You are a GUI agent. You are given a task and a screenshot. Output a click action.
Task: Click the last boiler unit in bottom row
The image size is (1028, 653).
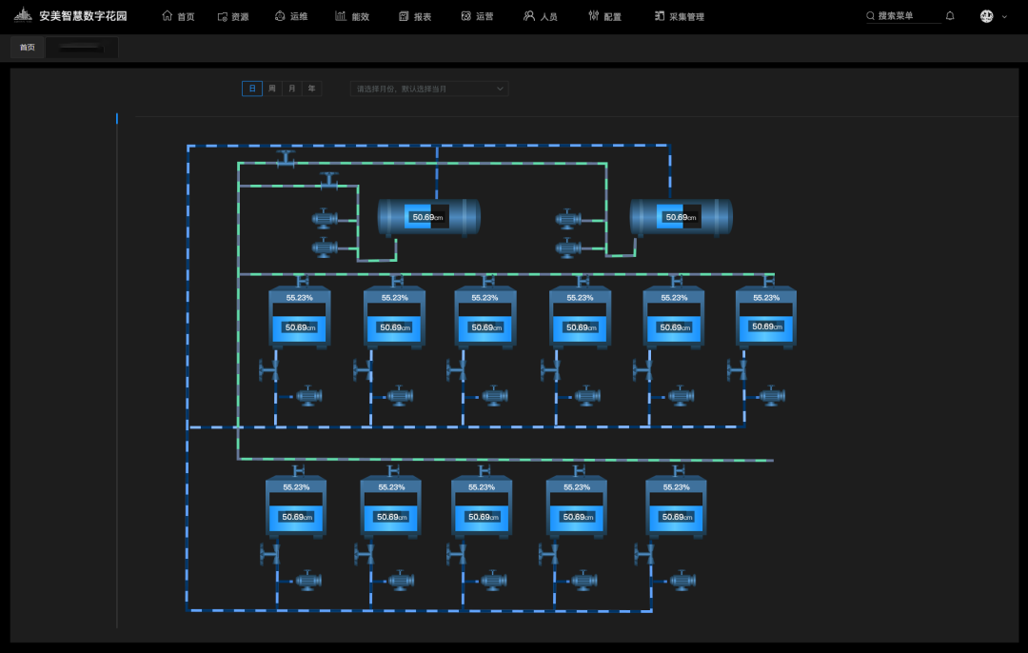pyautogui.click(x=676, y=507)
